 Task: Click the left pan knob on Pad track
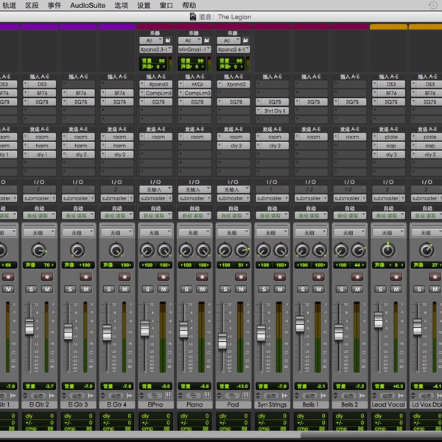(x=225, y=250)
